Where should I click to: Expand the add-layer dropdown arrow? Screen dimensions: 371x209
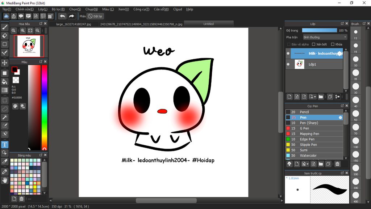[x=315, y=97]
